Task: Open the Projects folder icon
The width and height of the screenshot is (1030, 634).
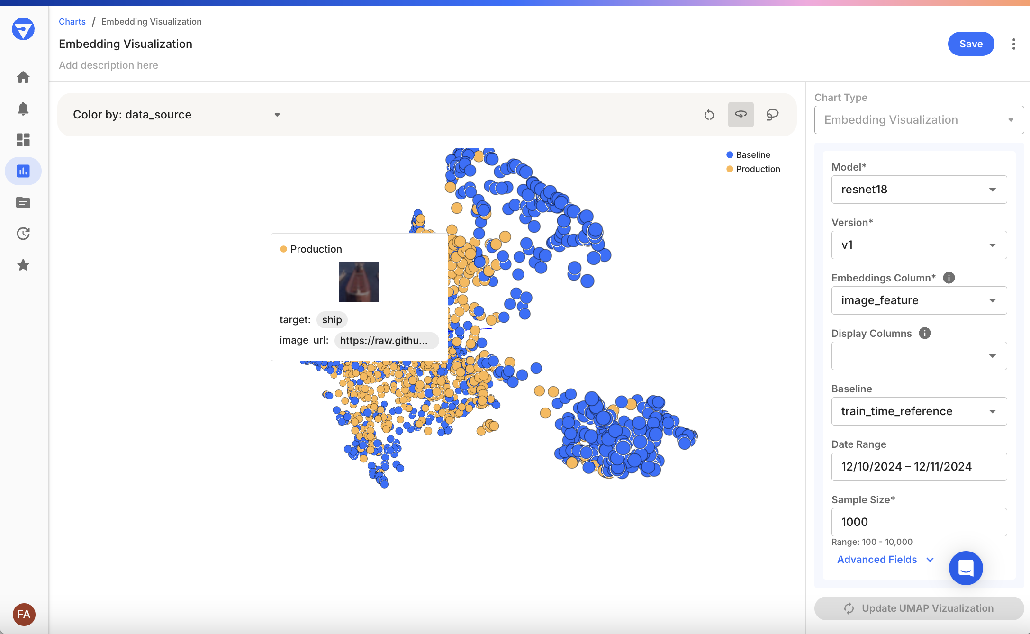Action: click(23, 202)
